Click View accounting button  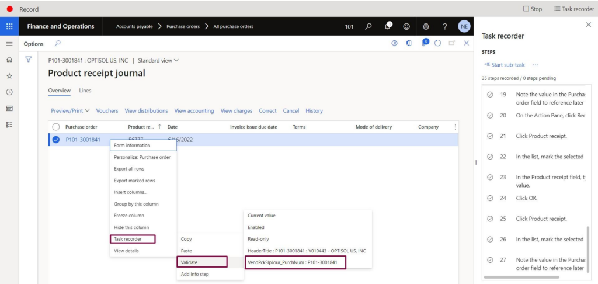click(x=194, y=110)
